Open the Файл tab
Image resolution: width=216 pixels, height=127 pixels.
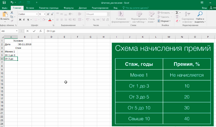(5, 8)
